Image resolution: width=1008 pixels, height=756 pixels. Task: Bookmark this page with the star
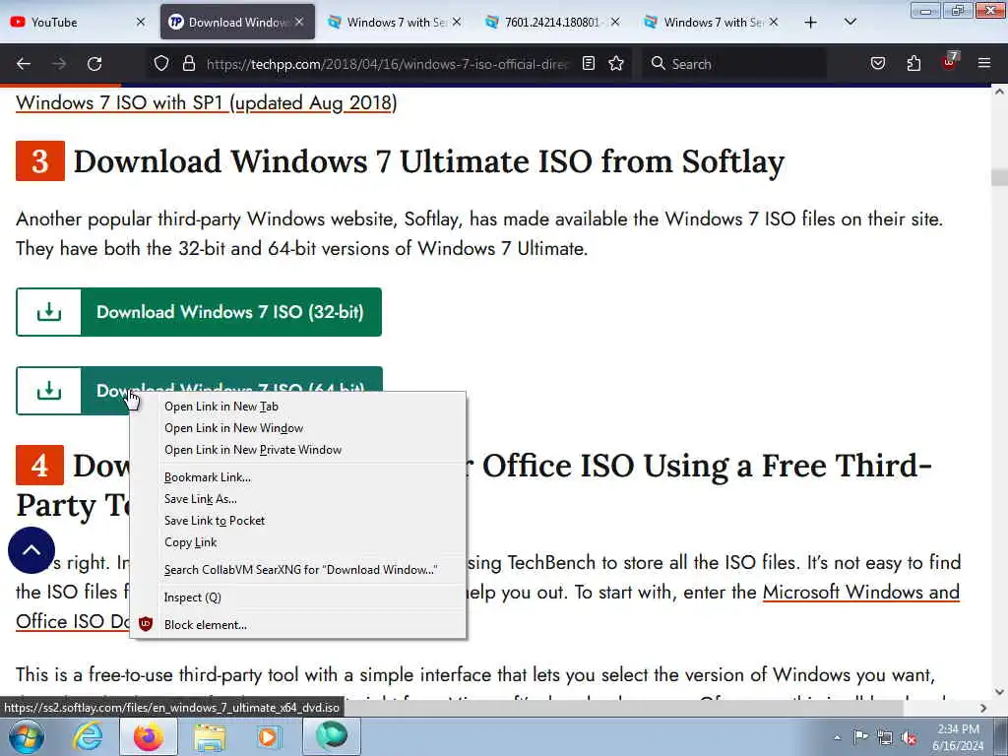pos(616,64)
